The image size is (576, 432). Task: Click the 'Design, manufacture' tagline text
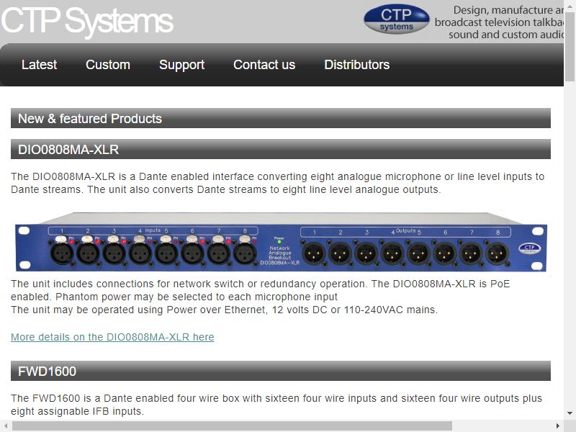pos(499,22)
